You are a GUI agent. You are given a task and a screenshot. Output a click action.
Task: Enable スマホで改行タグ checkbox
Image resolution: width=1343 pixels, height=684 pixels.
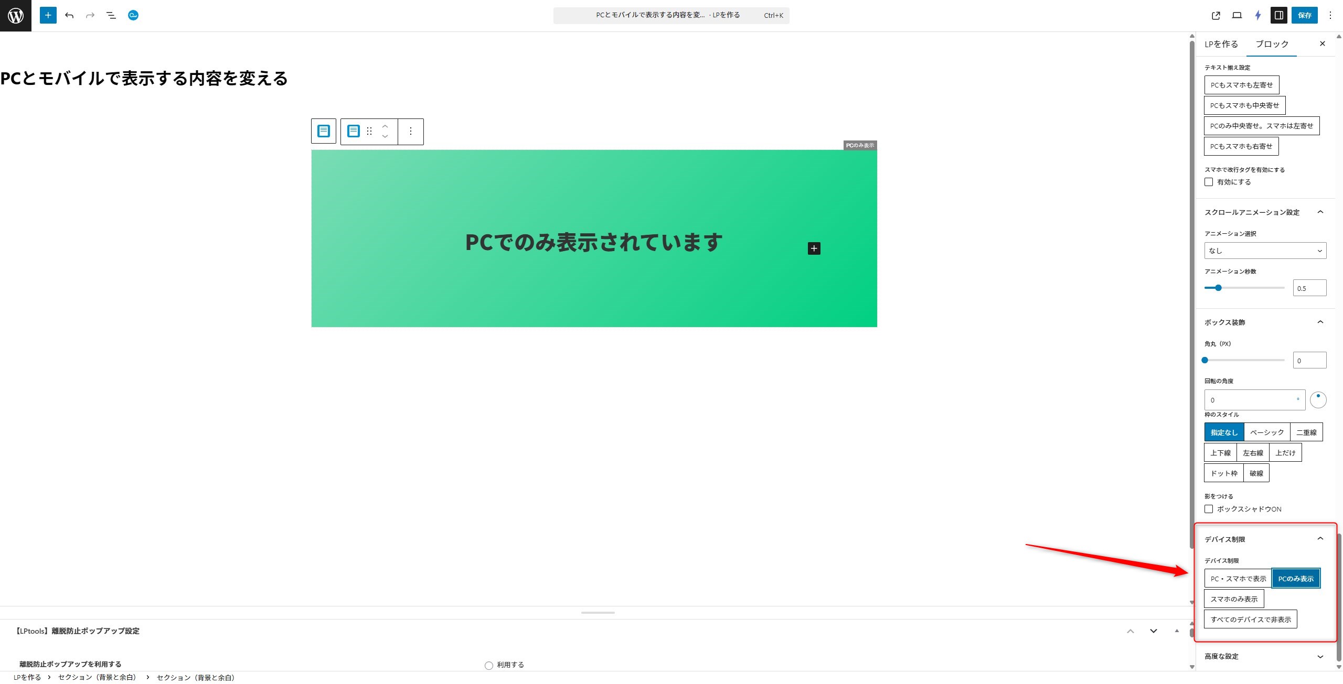[1209, 182]
